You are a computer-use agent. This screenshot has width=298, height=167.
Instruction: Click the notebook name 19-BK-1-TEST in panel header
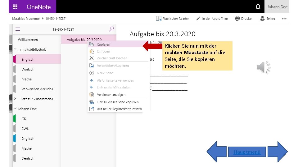coord(63,29)
